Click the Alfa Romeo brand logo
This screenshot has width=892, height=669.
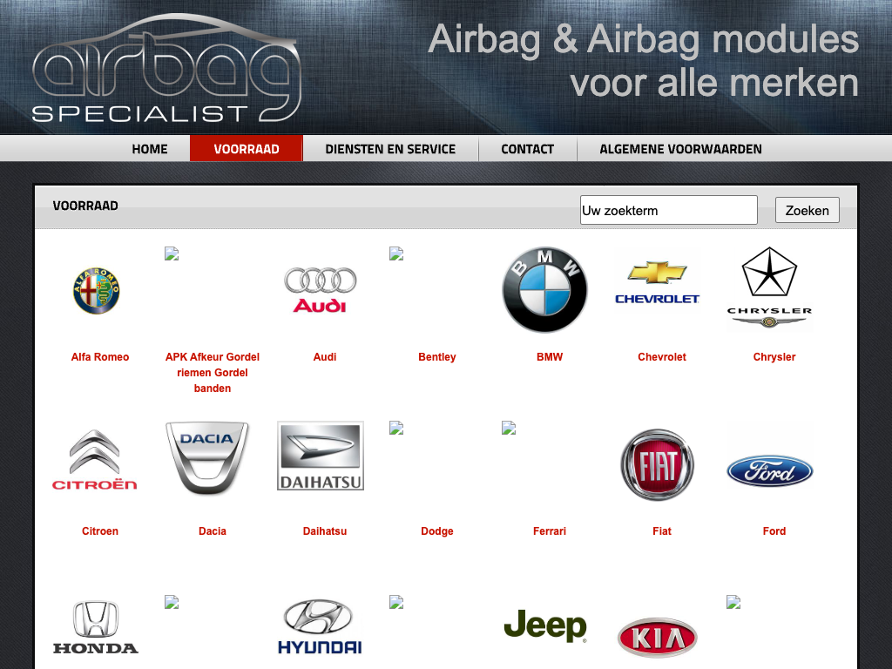click(x=96, y=291)
